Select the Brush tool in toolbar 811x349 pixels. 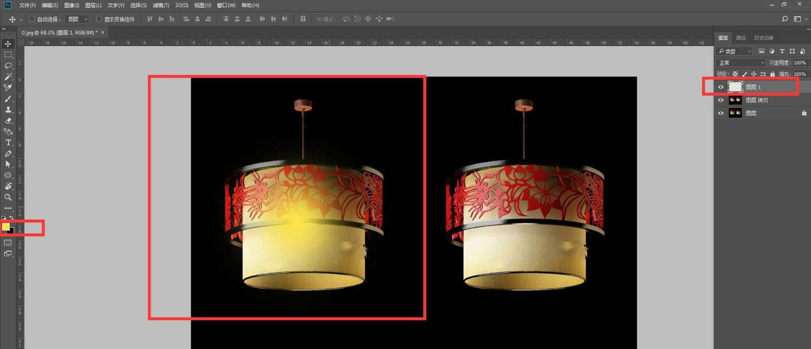coord(8,99)
